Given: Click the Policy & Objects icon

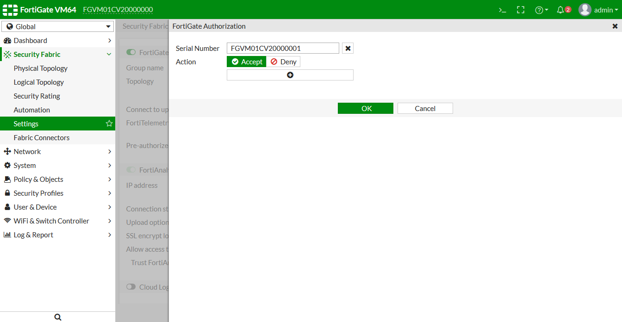Looking at the screenshot, I should coord(7,179).
